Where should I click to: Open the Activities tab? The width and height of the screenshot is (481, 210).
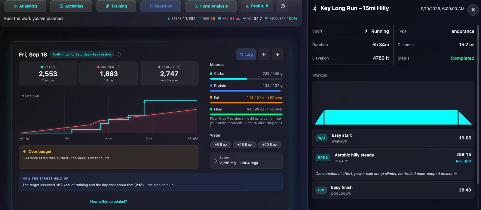click(x=71, y=6)
